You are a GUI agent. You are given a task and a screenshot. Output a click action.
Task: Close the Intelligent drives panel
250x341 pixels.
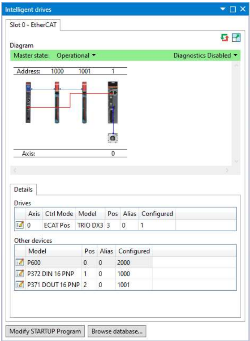coord(243,9)
